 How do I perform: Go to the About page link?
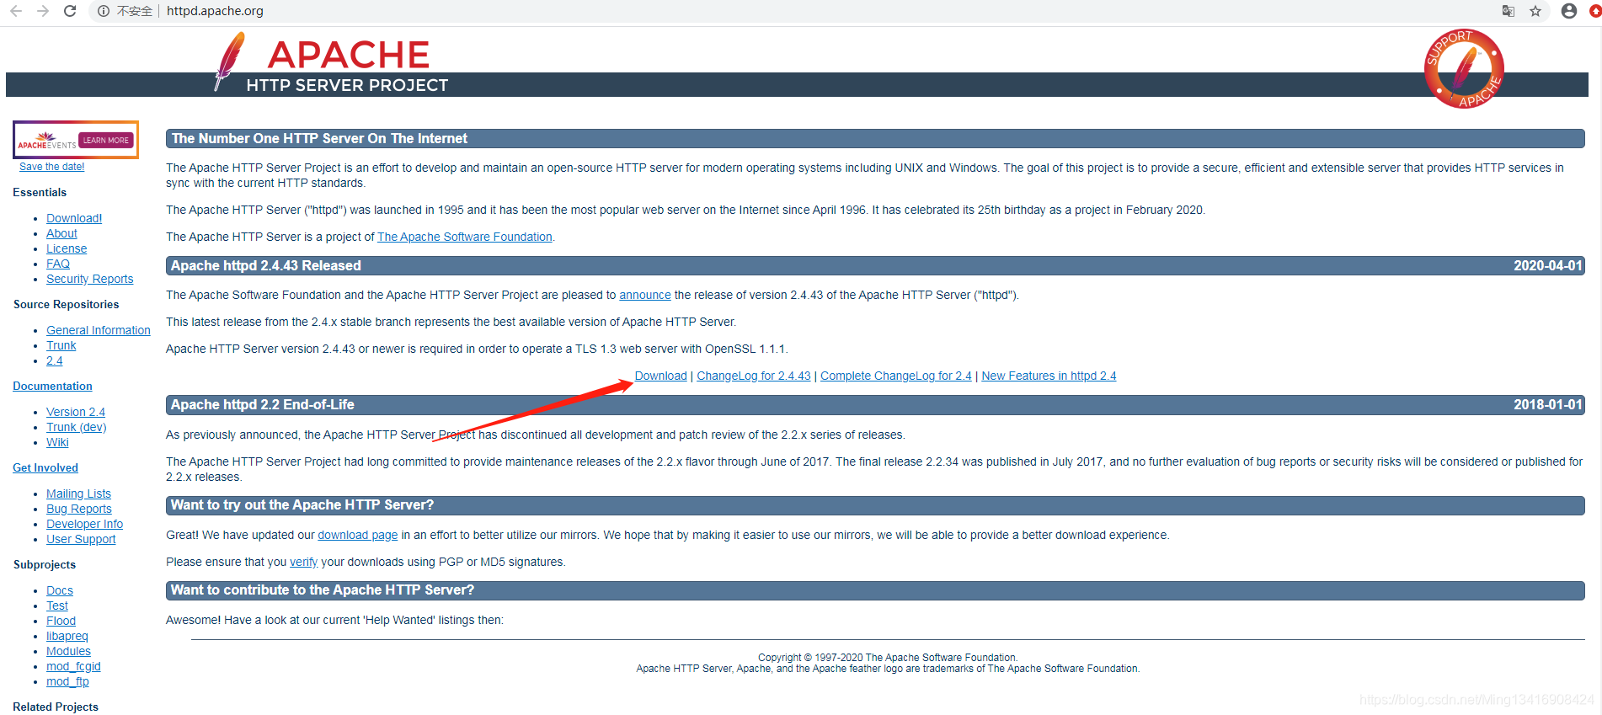click(61, 233)
